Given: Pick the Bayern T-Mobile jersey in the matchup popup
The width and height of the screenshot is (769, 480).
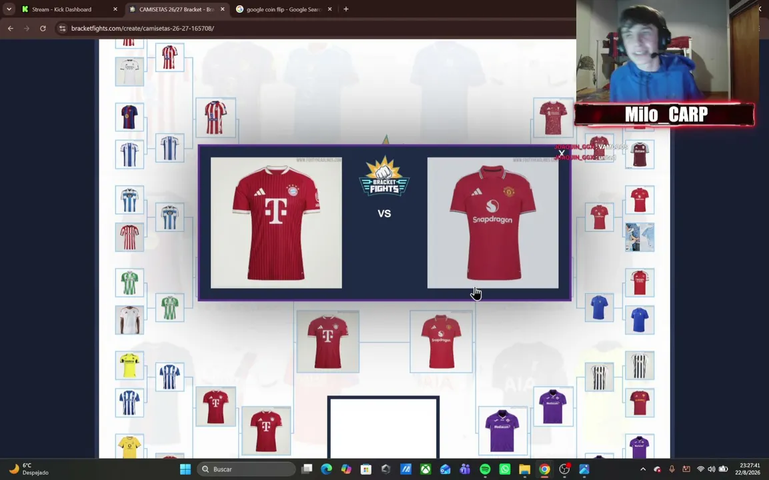Looking at the screenshot, I should pos(276,223).
